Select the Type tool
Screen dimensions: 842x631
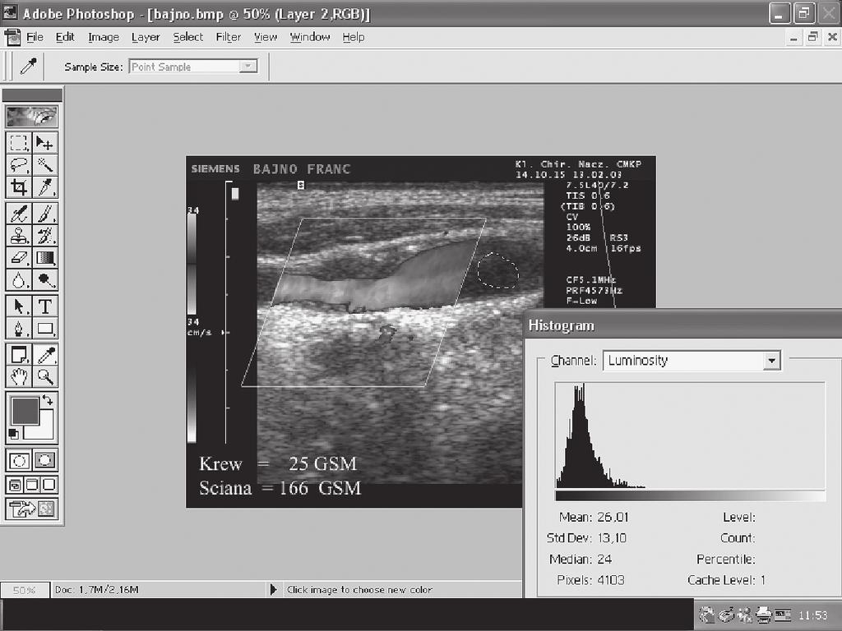pos(45,306)
